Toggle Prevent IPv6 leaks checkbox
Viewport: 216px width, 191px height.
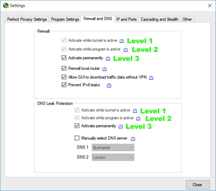click(64, 85)
